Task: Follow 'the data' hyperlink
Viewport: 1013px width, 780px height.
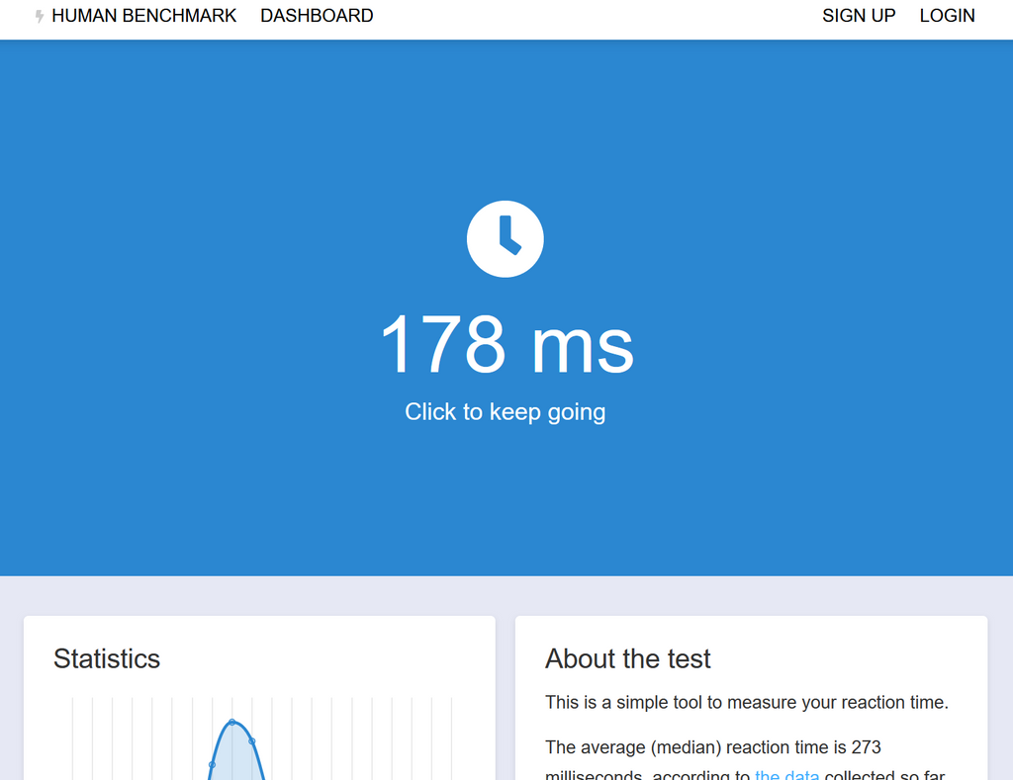Action: point(786,774)
